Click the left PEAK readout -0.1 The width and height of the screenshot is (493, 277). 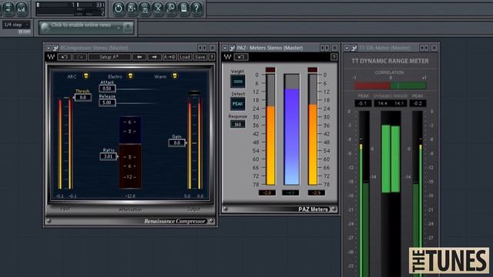pos(363,103)
